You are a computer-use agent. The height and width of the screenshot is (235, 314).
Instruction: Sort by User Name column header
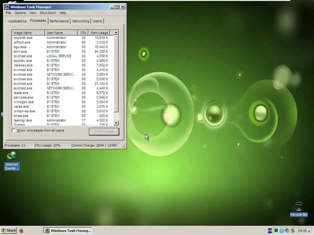[x=61, y=33]
